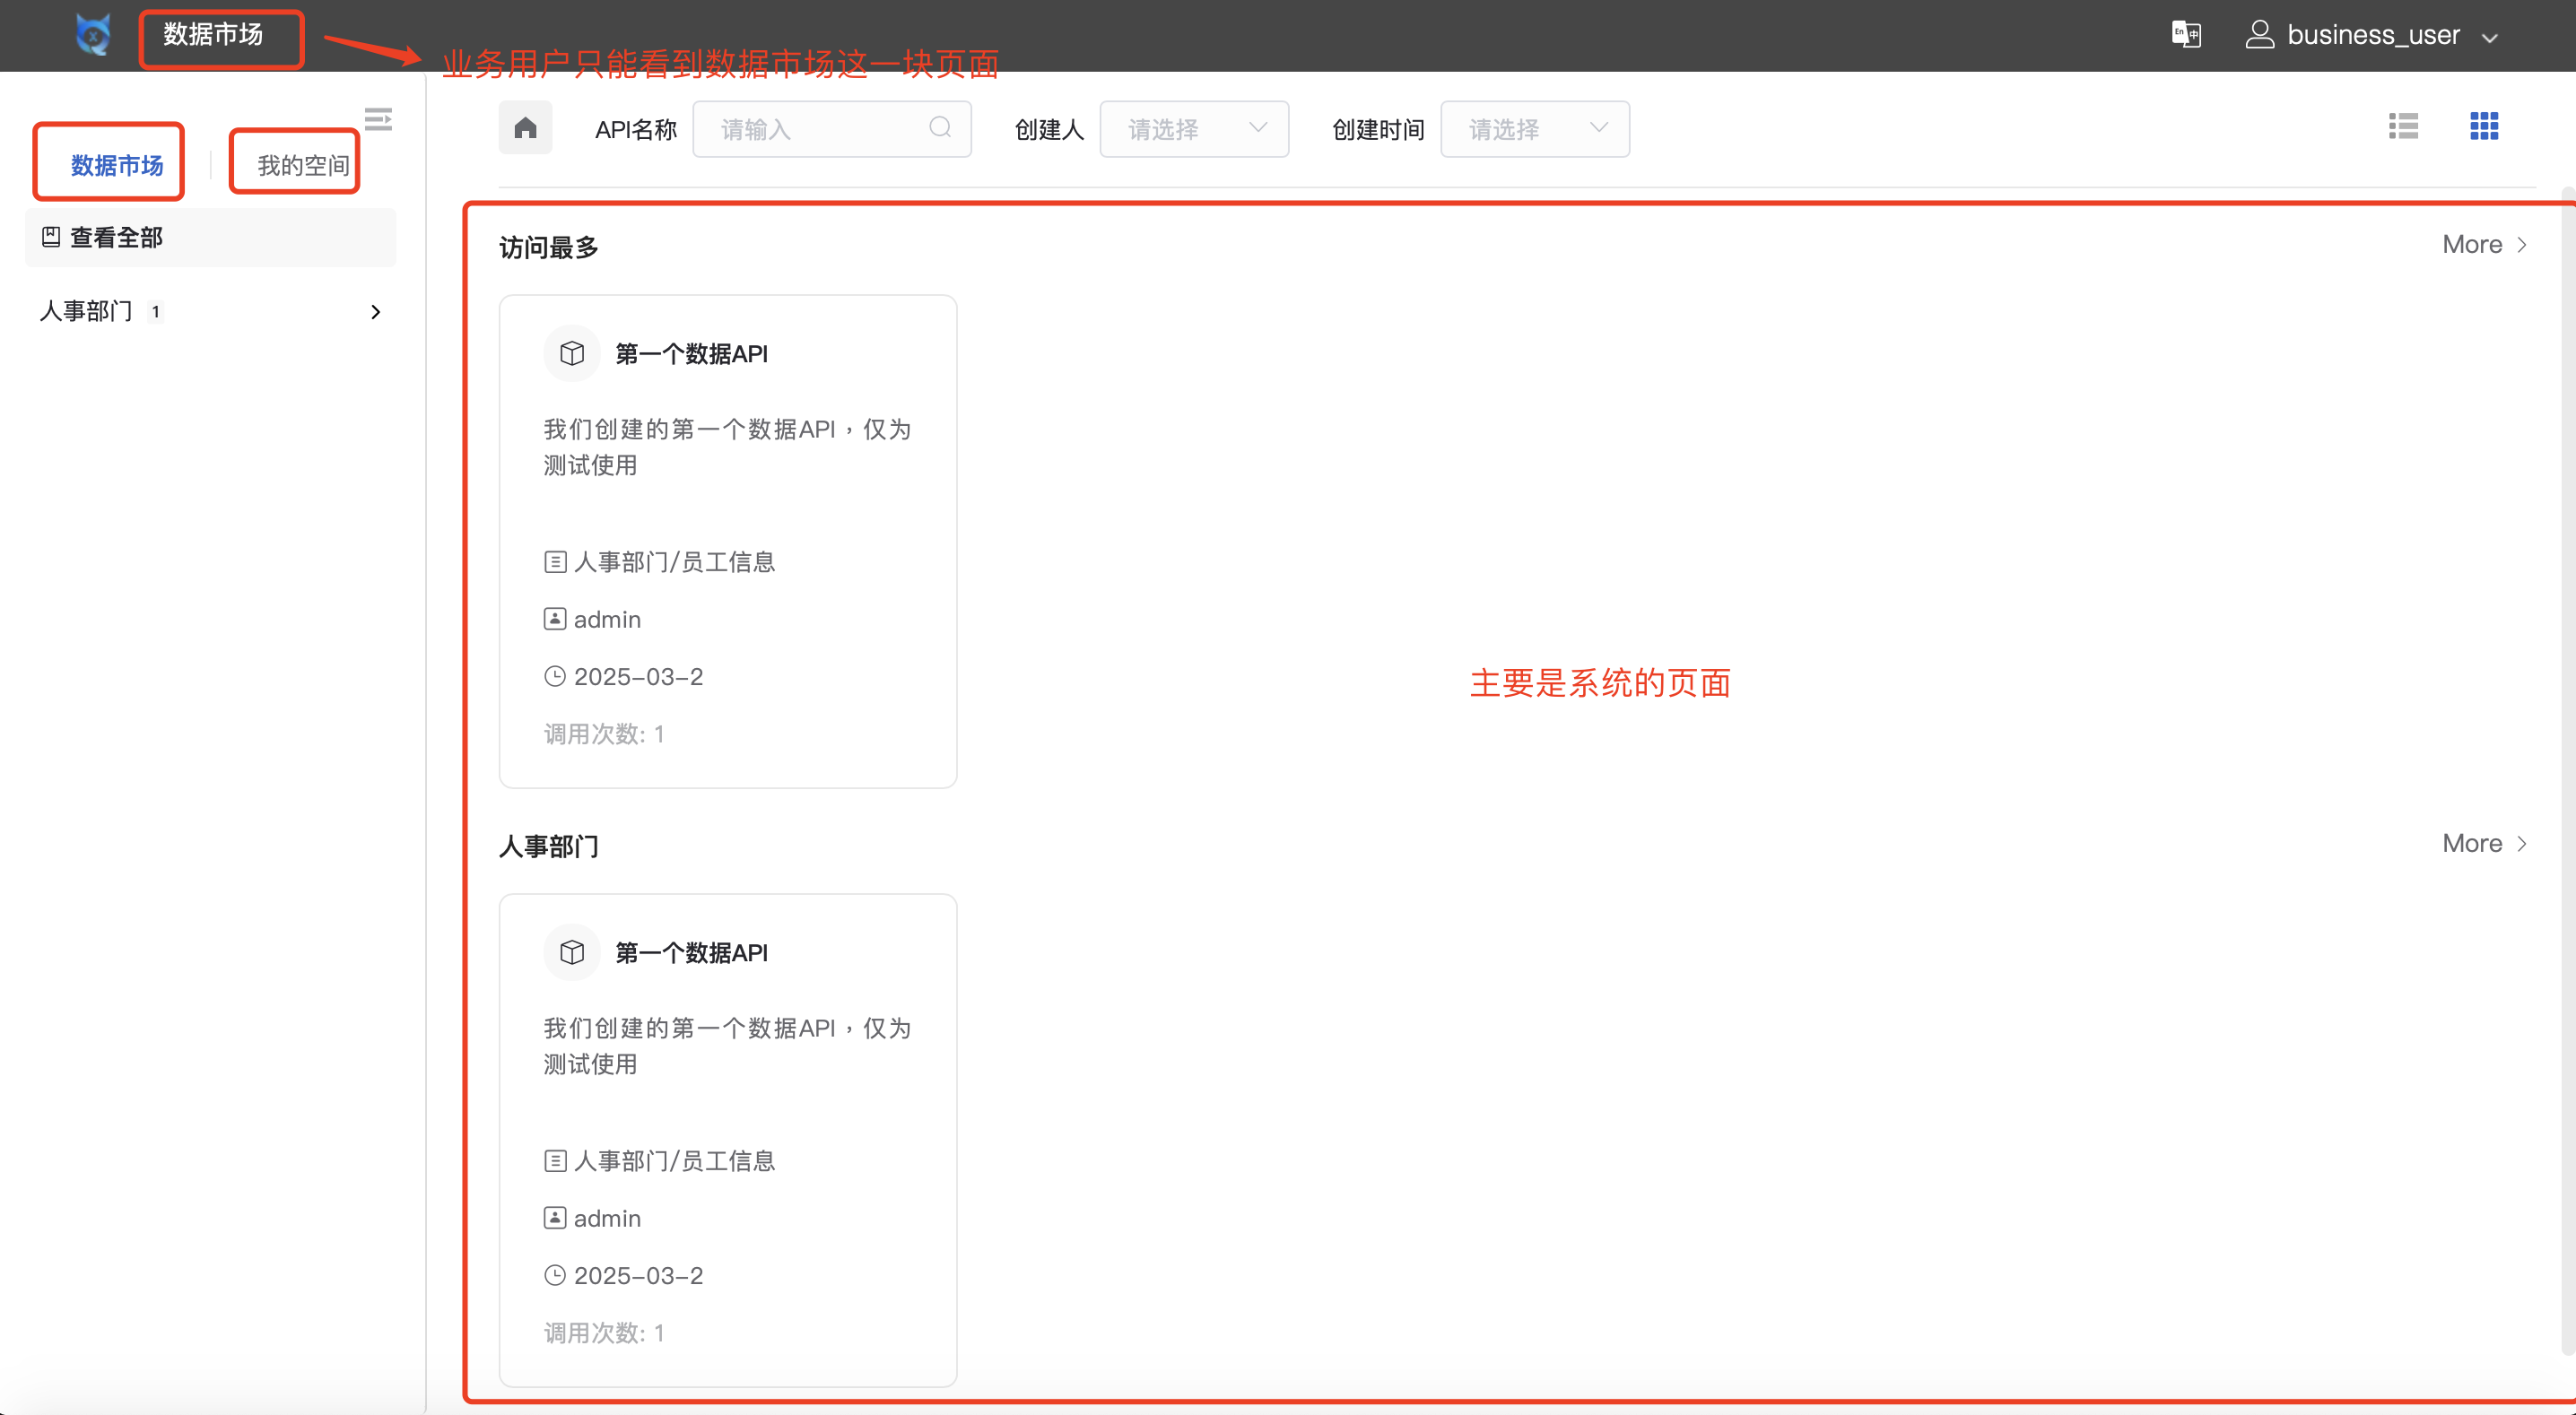This screenshot has height=1415, width=2576.
Task: Switch to list view layout
Action: (x=2403, y=126)
